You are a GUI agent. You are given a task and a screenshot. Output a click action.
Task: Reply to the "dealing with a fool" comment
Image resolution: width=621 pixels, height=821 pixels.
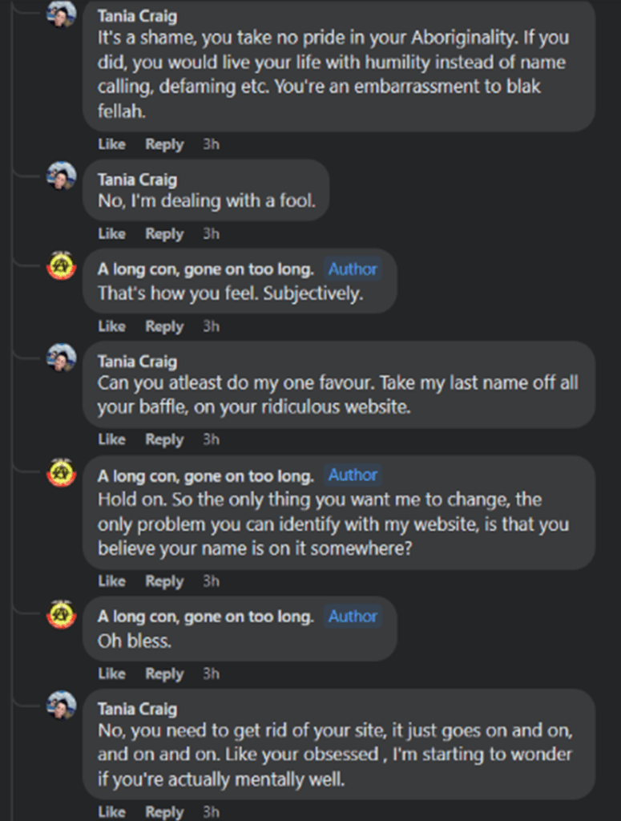[164, 234]
